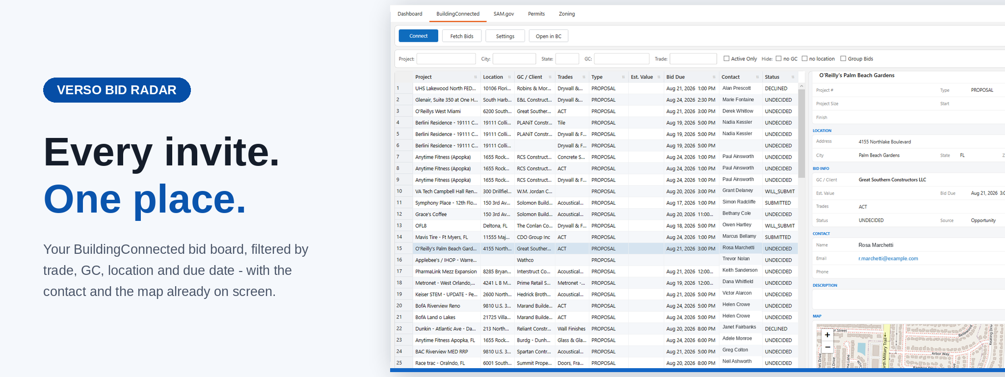Select the BofA Riverview Reno row

tap(597, 306)
